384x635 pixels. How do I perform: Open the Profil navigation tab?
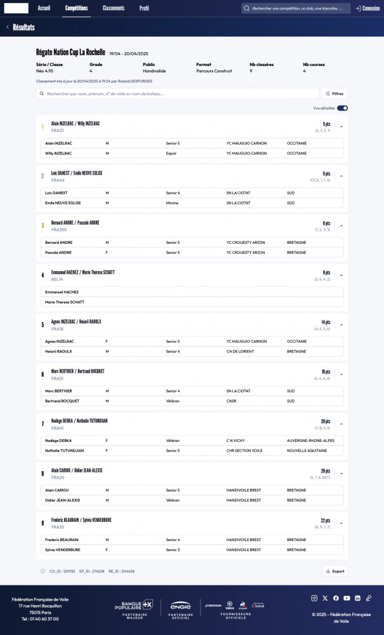[x=144, y=8]
